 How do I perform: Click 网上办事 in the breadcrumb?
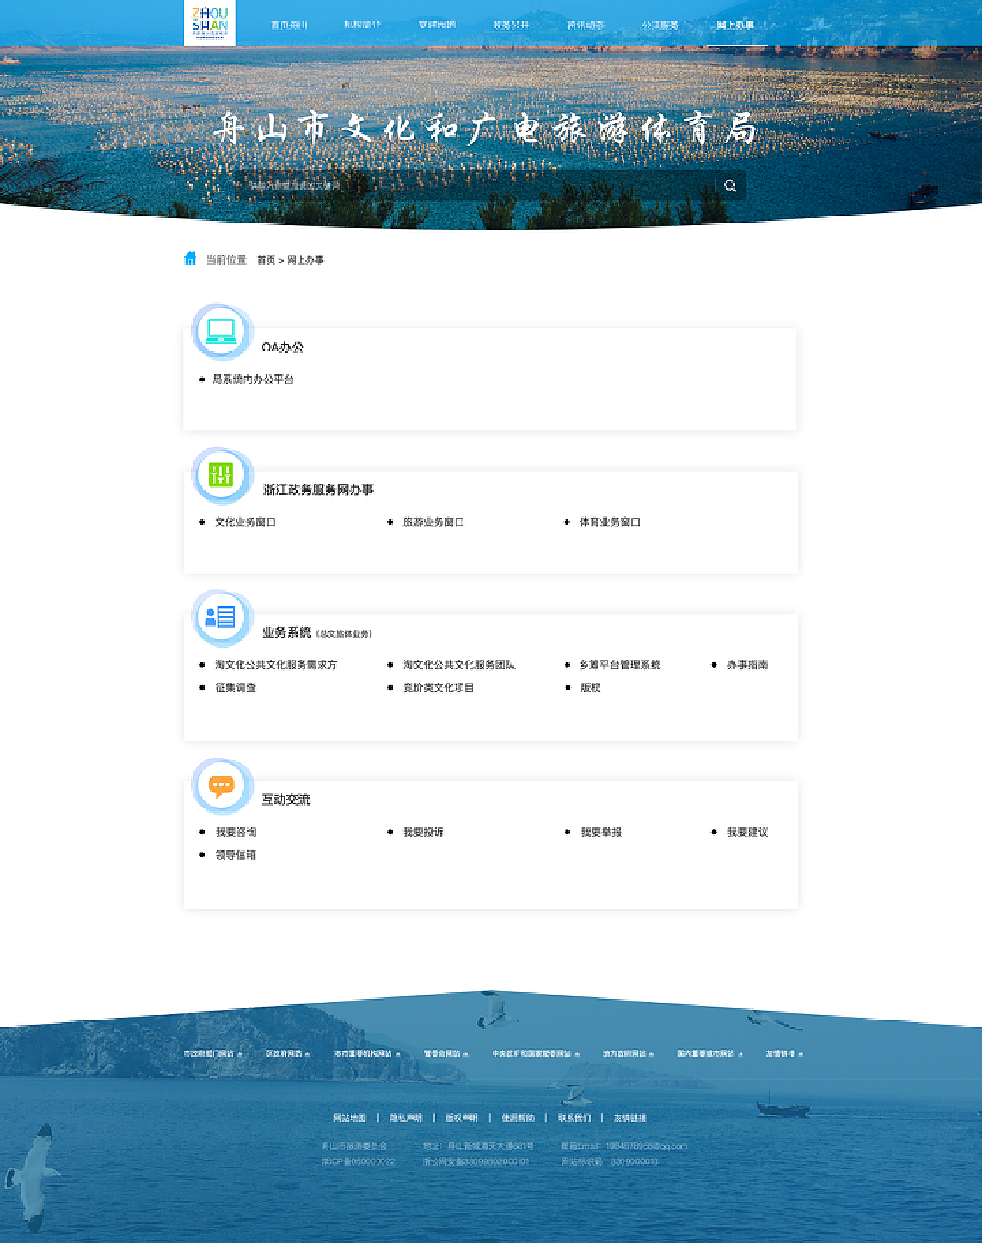tap(305, 260)
